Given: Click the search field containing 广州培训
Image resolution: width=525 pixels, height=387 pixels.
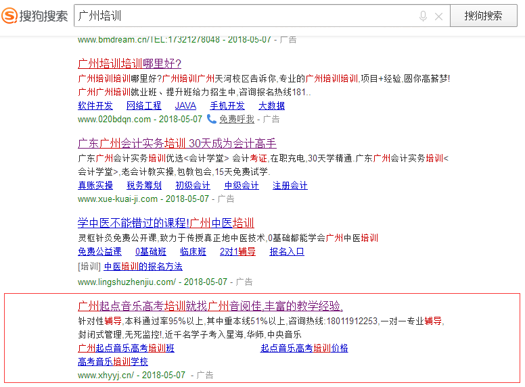Looking at the screenshot, I should [244, 16].
